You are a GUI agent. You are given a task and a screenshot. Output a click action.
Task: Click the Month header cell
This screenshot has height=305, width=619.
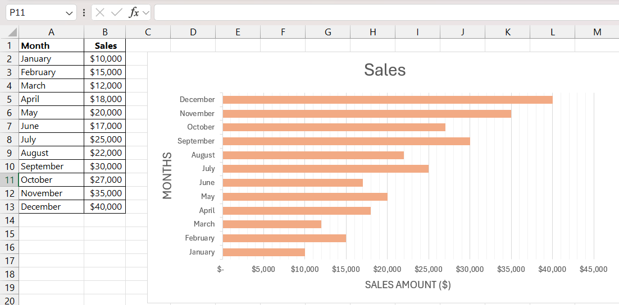coord(51,45)
